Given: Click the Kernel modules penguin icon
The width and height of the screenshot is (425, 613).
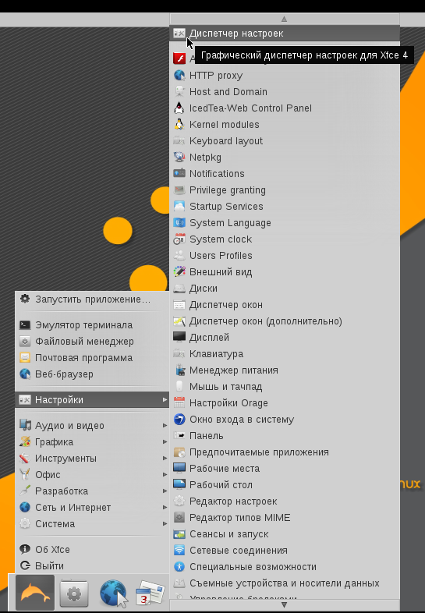Looking at the screenshot, I should [x=179, y=124].
